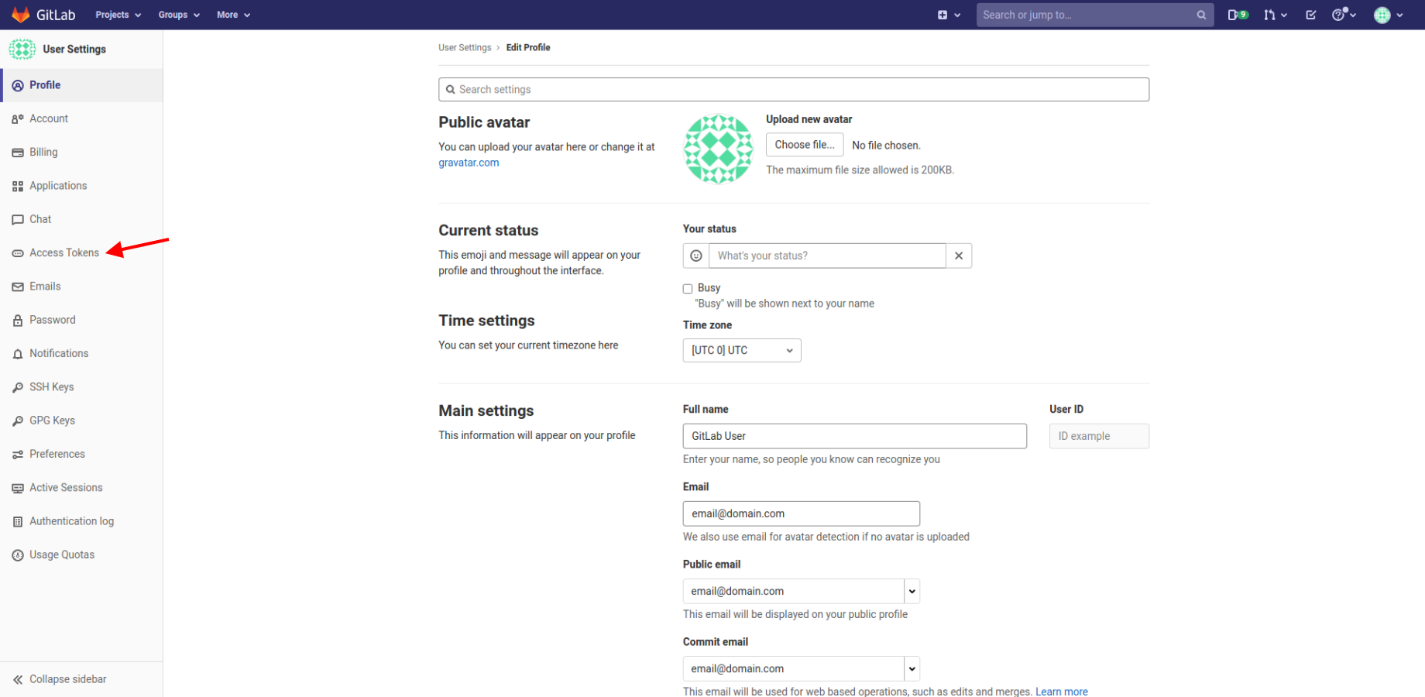Viewport: 1425px width, 697px height.
Task: Click the Full name input field
Action: point(855,436)
